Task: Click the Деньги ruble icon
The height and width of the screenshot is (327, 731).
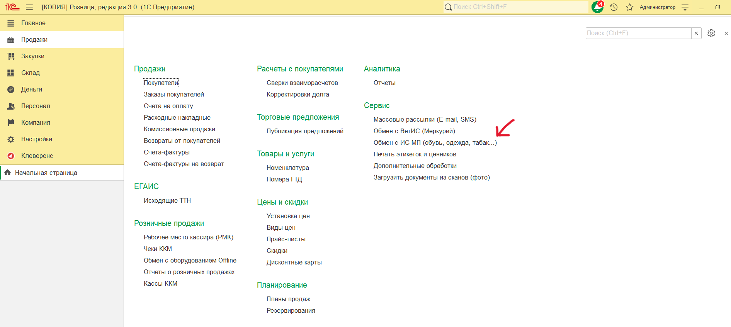Action: tap(11, 90)
